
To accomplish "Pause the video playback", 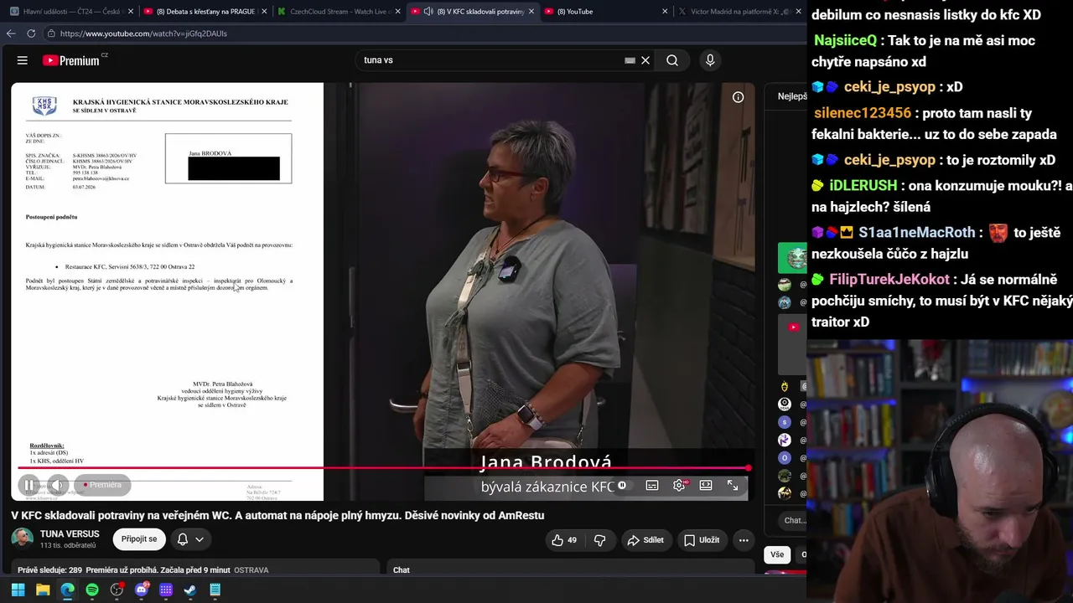I will [29, 485].
